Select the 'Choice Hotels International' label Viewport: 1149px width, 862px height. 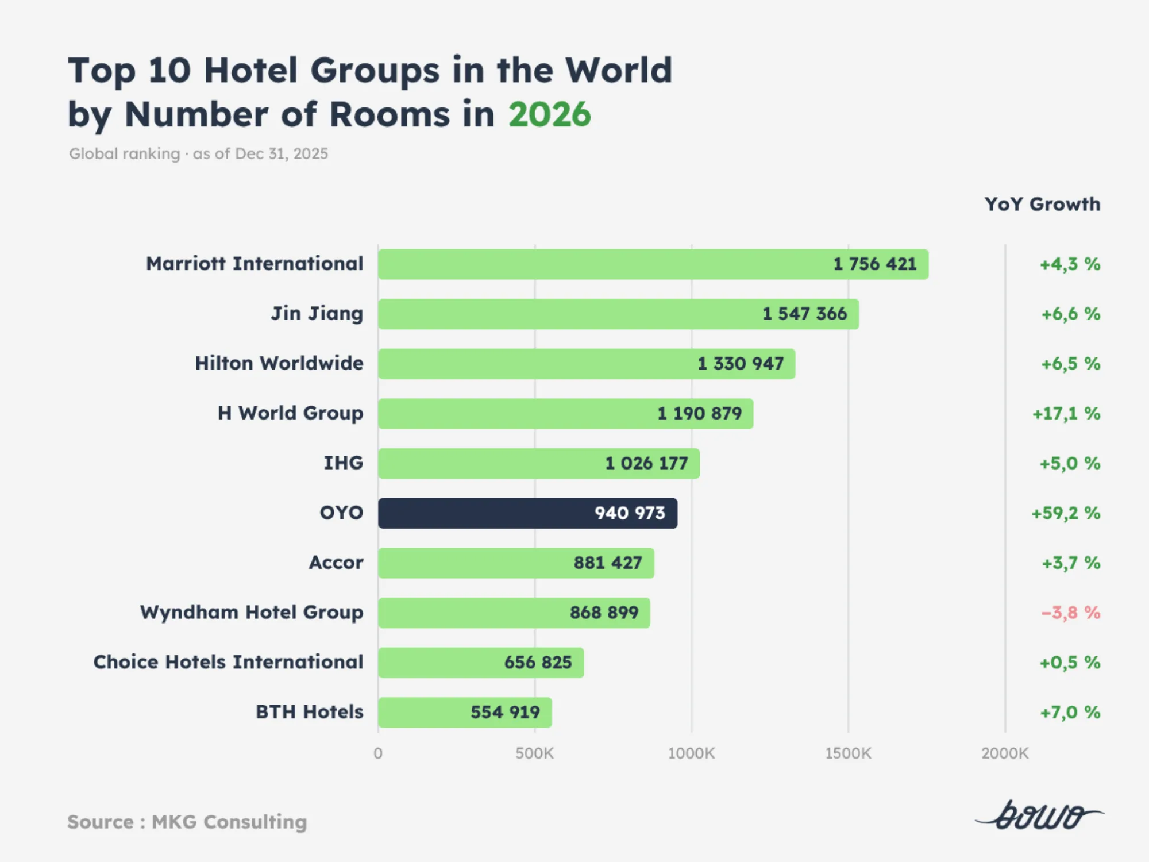[x=228, y=662]
